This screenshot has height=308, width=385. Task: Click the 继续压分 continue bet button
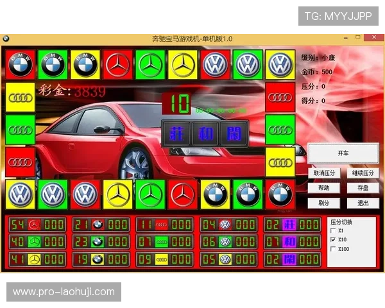click(x=363, y=173)
